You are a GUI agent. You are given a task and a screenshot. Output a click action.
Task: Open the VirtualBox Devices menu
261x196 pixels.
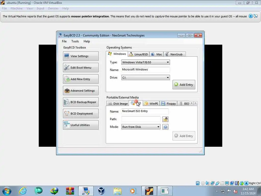click(53, 8)
